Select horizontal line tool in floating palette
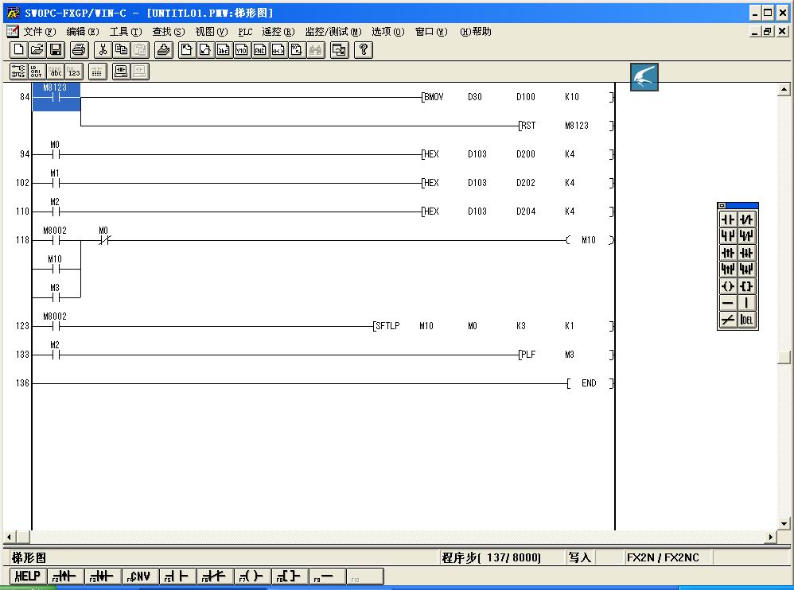 point(728,303)
